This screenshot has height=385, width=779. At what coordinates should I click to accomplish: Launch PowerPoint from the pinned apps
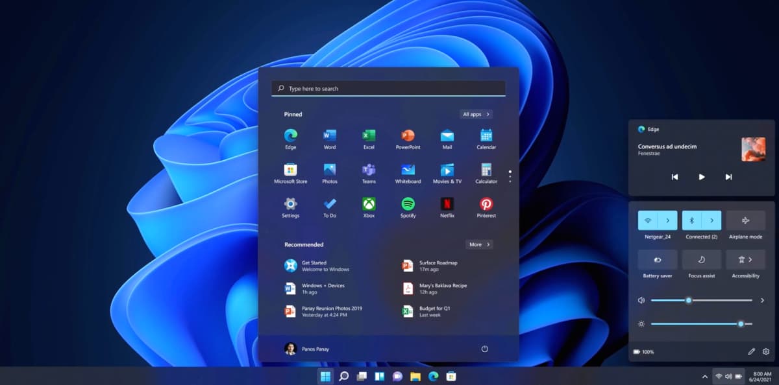click(x=408, y=139)
